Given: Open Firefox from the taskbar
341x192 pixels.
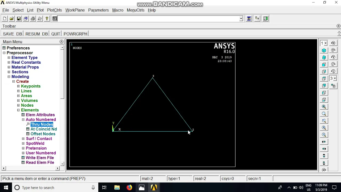Looking at the screenshot, I should coord(129,187).
